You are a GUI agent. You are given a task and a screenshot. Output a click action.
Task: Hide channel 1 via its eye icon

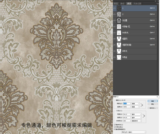click(x=114, y=8)
